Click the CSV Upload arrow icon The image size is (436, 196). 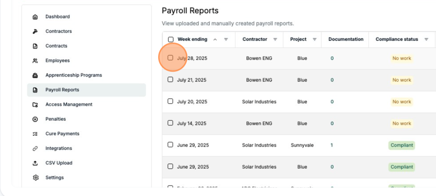(35, 163)
